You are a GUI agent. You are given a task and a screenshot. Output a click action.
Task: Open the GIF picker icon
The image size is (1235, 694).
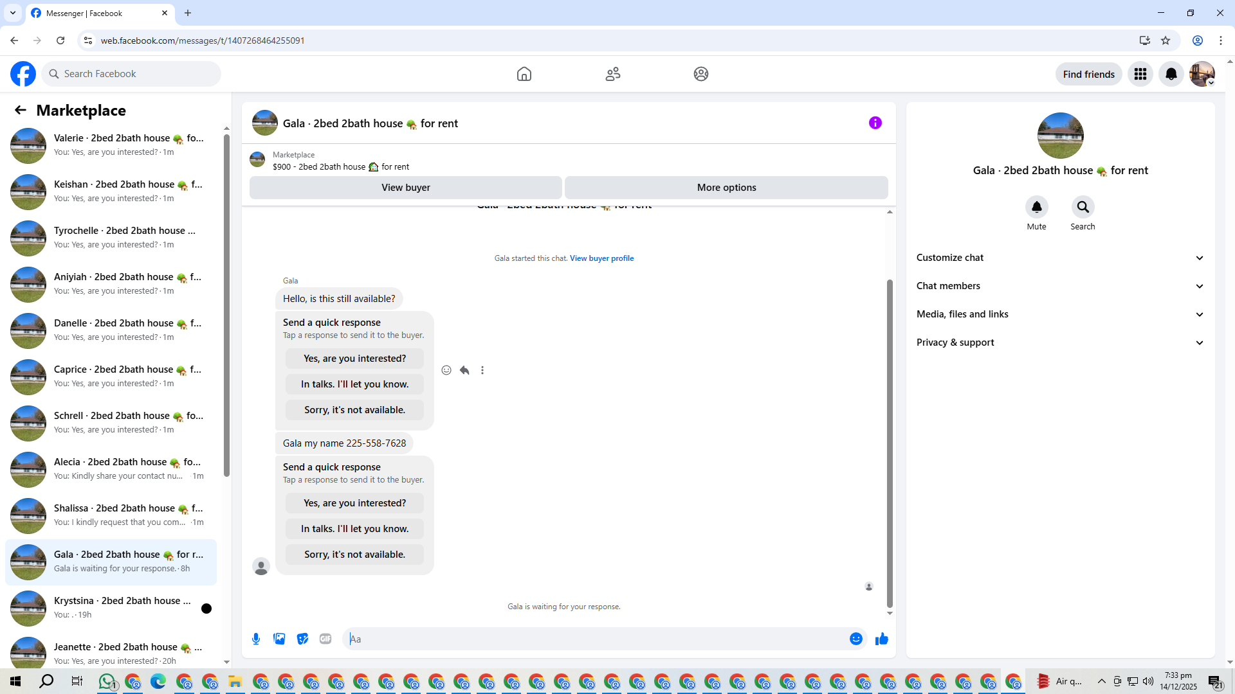(325, 639)
